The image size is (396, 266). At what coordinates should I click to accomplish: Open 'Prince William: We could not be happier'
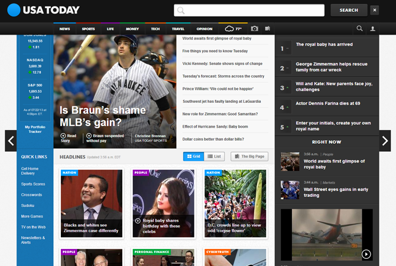(x=218, y=89)
